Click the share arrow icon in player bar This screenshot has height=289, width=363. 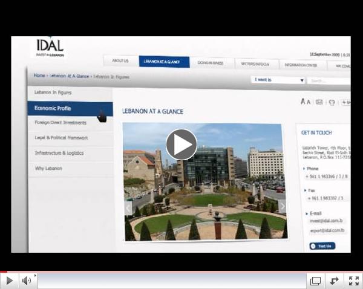tap(334, 281)
